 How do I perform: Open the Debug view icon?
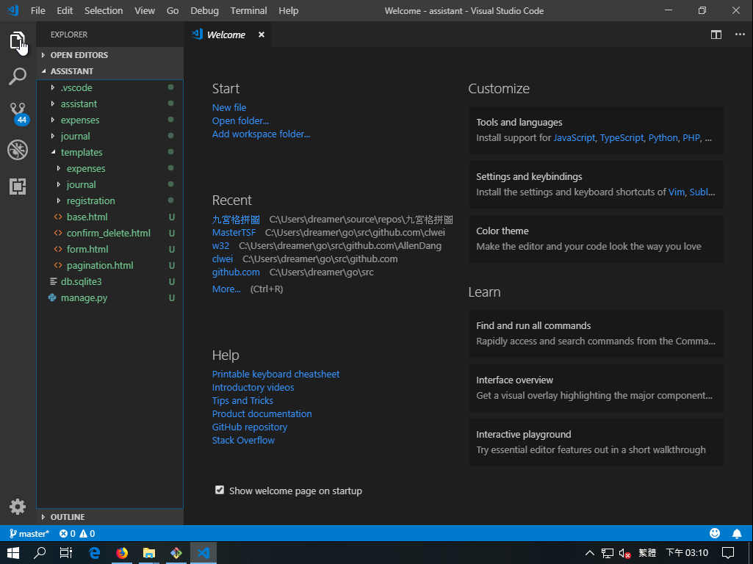tap(18, 150)
